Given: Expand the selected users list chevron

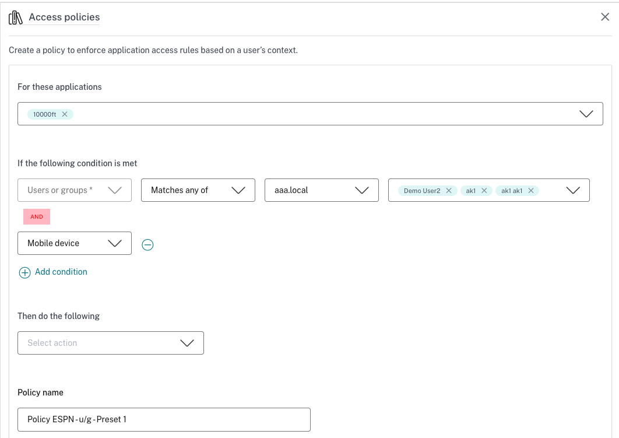Looking at the screenshot, I should pyautogui.click(x=573, y=190).
